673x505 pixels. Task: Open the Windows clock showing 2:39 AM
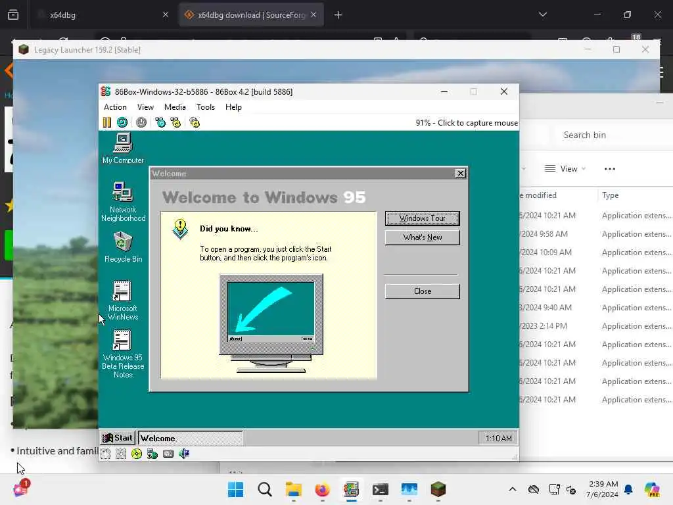coord(603,489)
